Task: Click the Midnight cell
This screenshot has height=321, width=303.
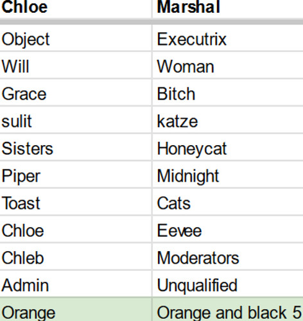Action: [228, 175]
